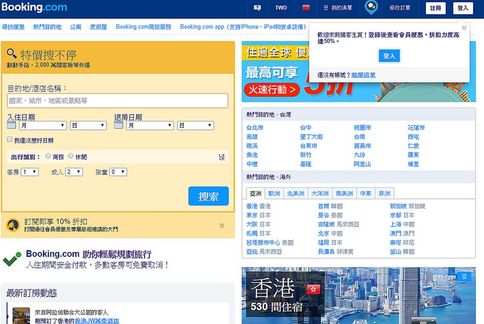Click the 註冊 register button in header
Image resolution: width=484 pixels, height=324 pixels.
tap(435, 8)
